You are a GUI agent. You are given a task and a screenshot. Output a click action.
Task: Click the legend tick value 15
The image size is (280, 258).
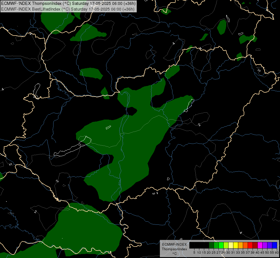204,253
